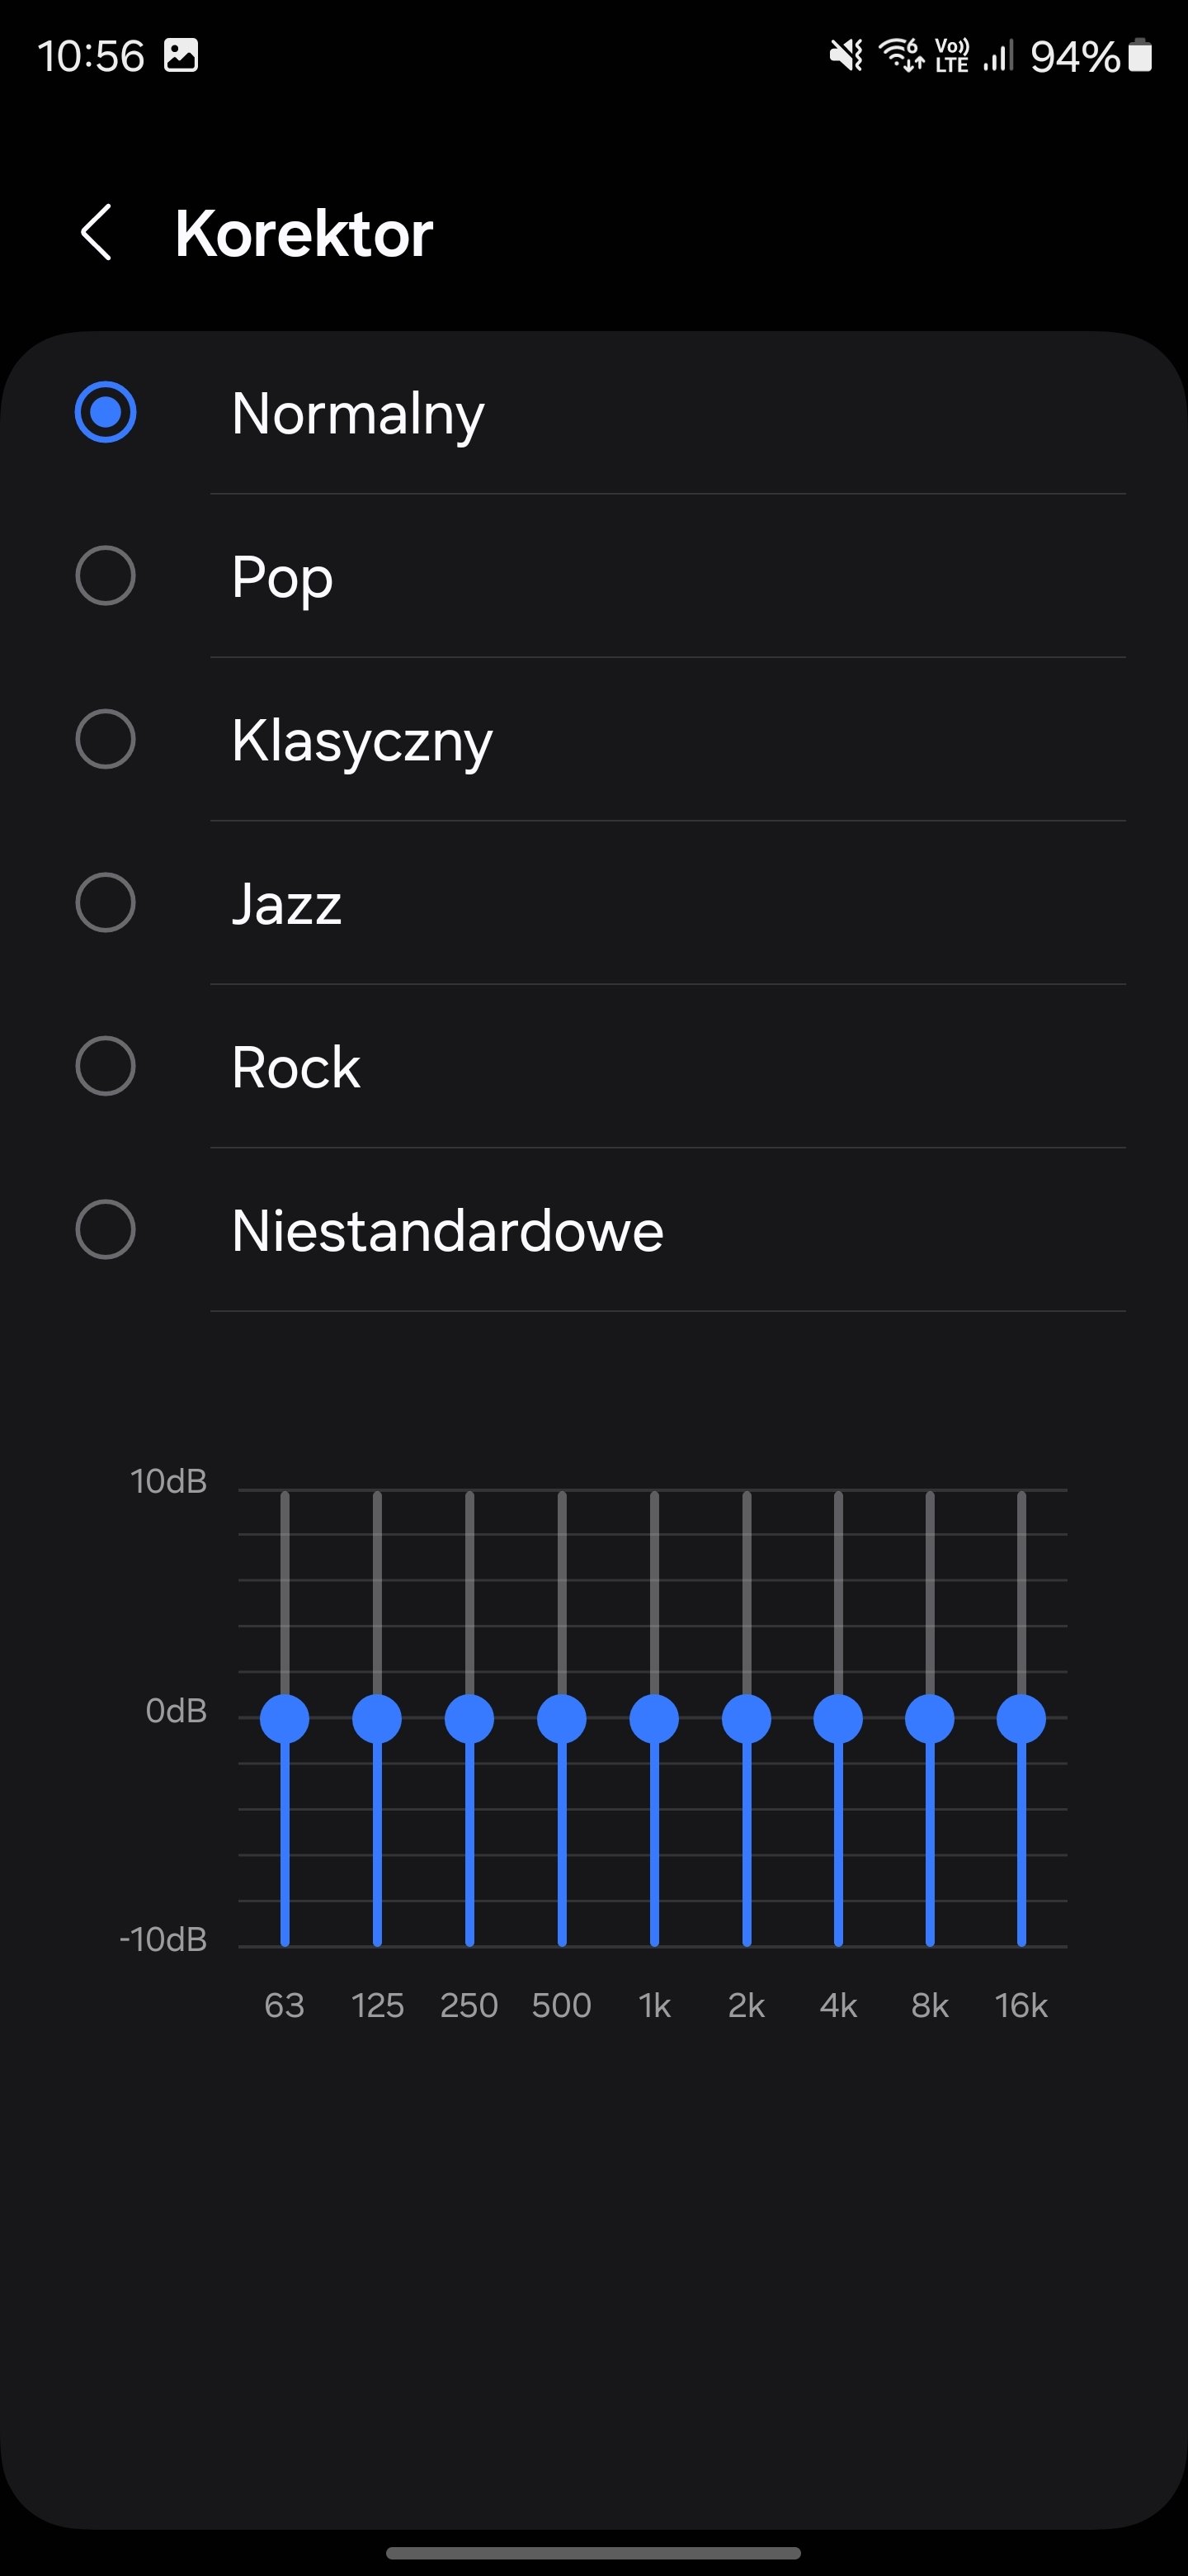This screenshot has width=1188, height=2576.
Task: Click the 125 Hz slider handle
Action: [x=377, y=1719]
